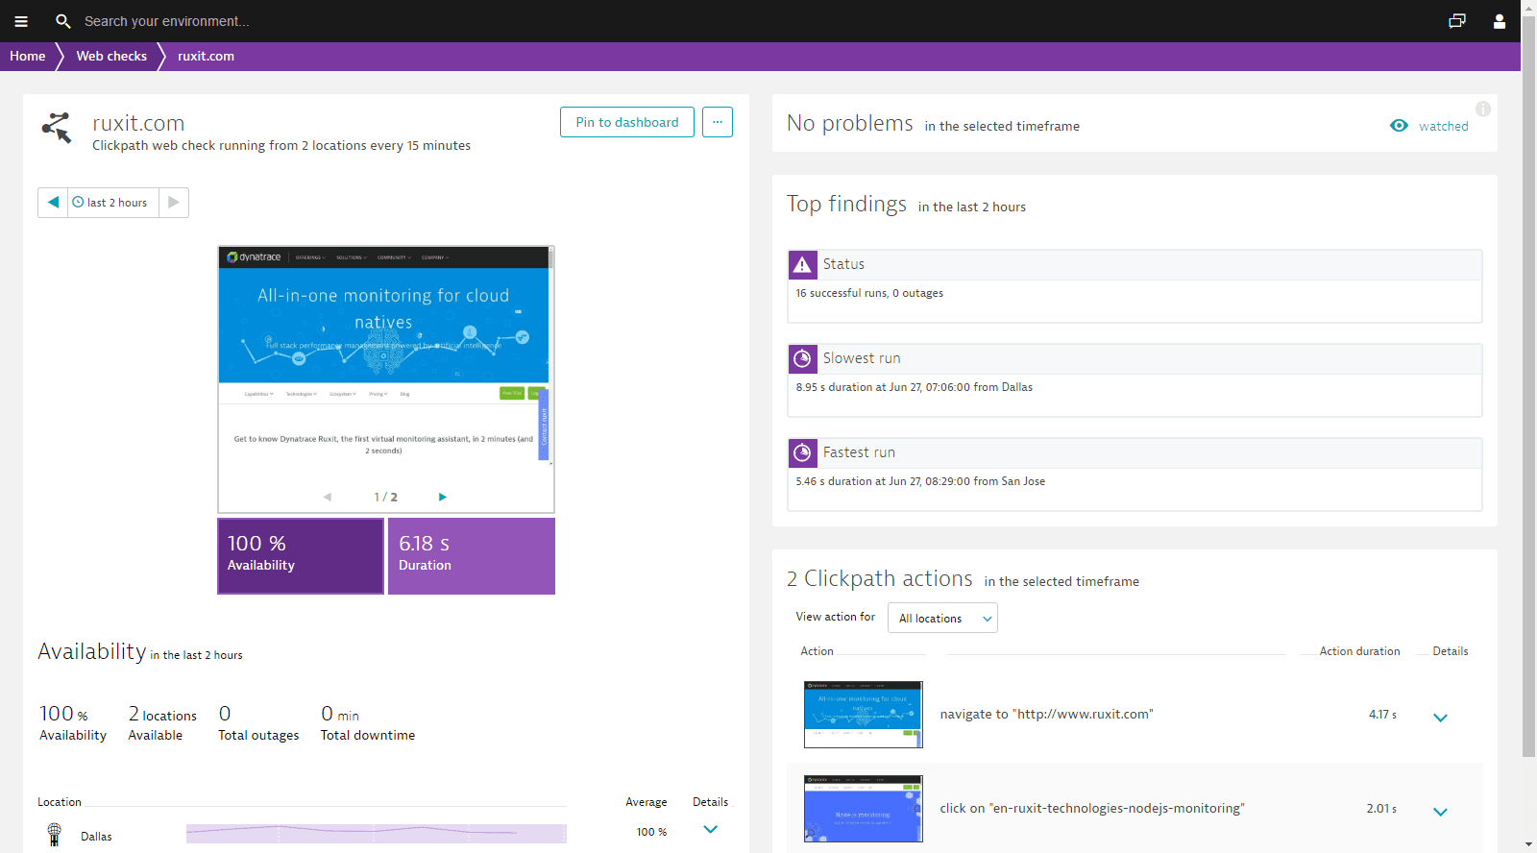Screen dimensions: 1537x853
Task: Click '5.46 s duration at Jun 27, 08:29:00 from San Jose'
Action: point(920,481)
